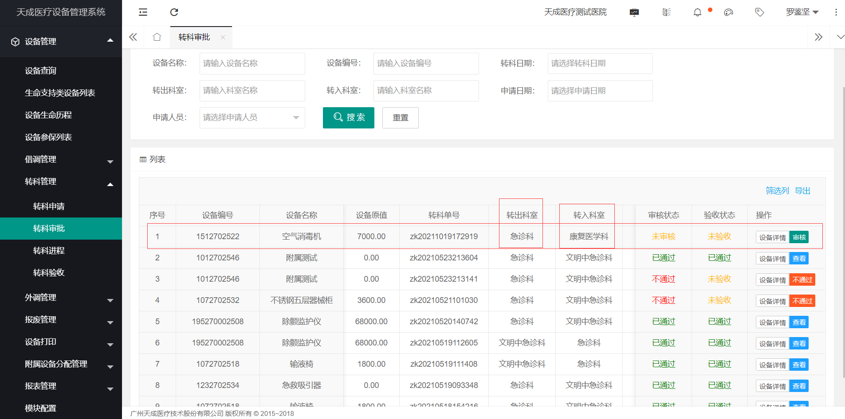The image size is (845, 419).
Task: Open the vertical more-options menu icon
Action: pos(836,12)
